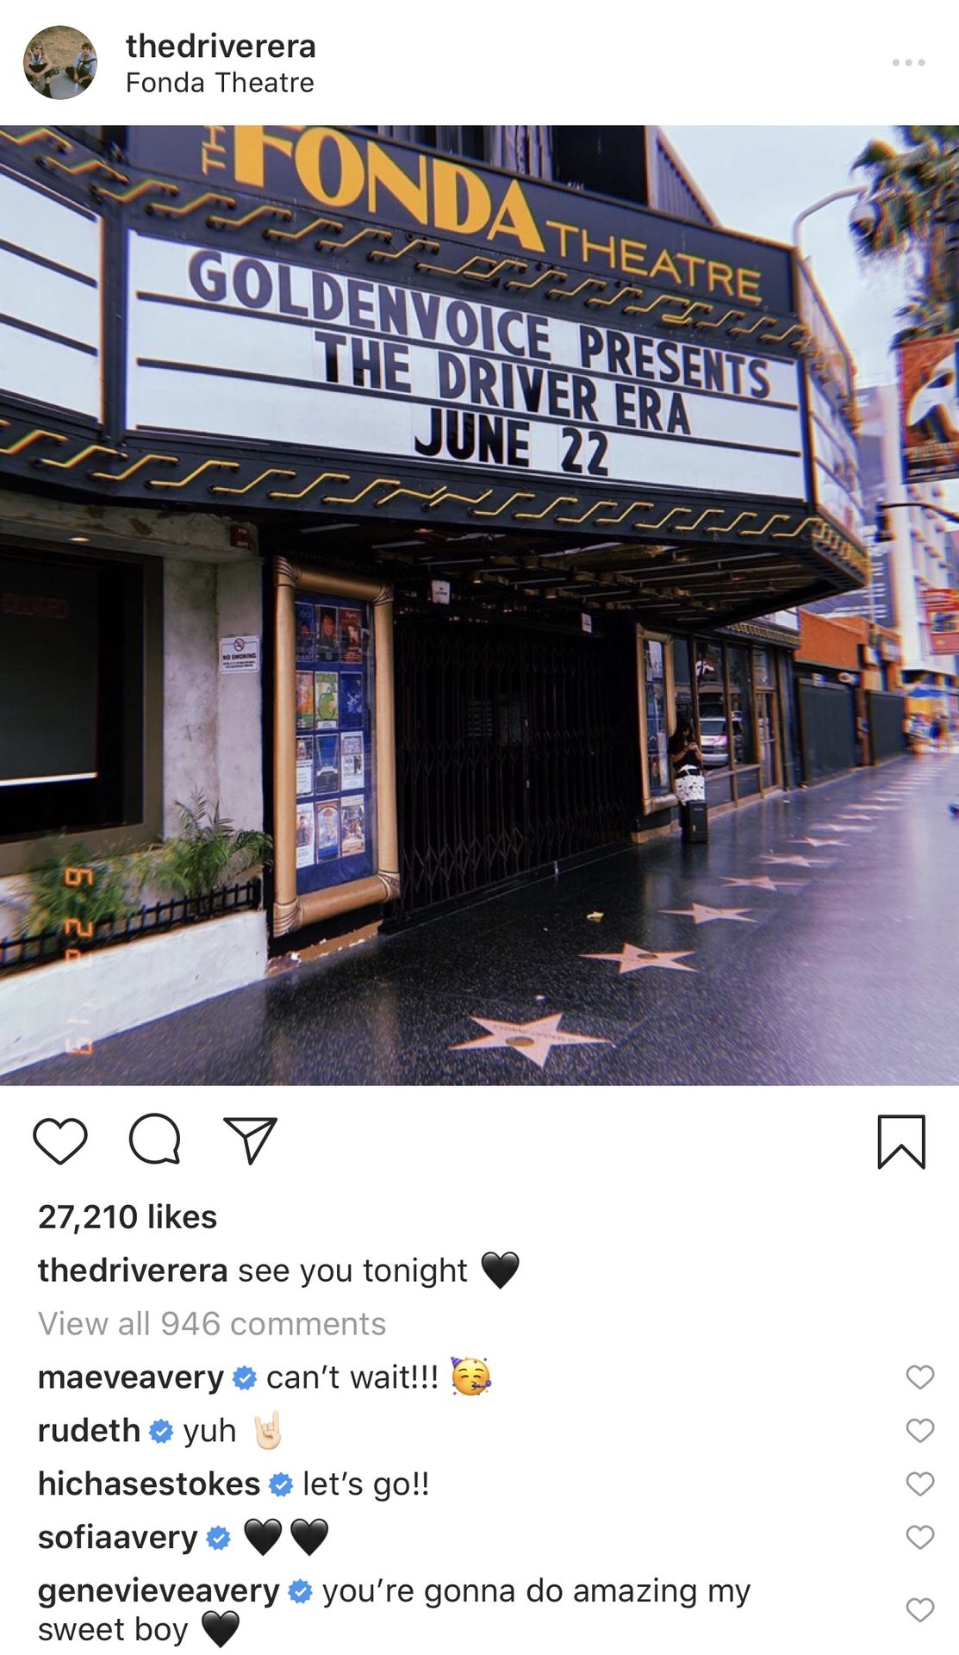Open genevieveavery's profile from comment

tap(159, 1591)
